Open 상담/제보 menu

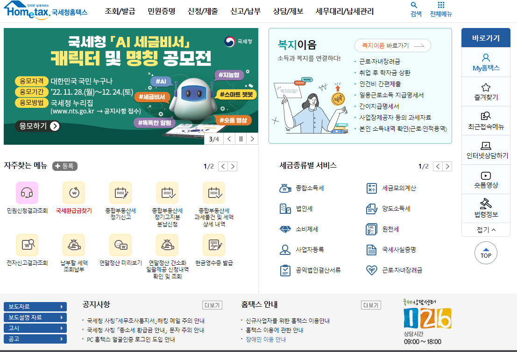[x=288, y=11]
